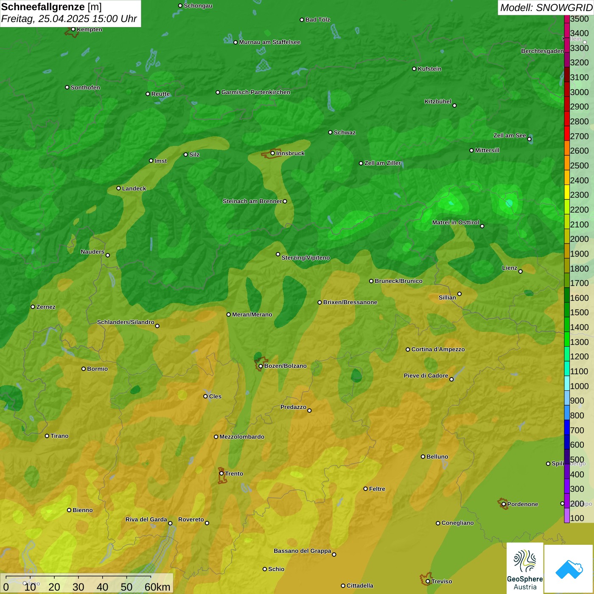
Task: Click the Feltre location dot
Action: [x=365, y=489]
